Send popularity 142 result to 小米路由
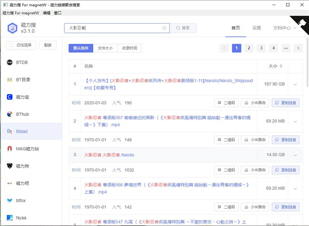The width and height of the screenshot is (309, 226). (255, 207)
